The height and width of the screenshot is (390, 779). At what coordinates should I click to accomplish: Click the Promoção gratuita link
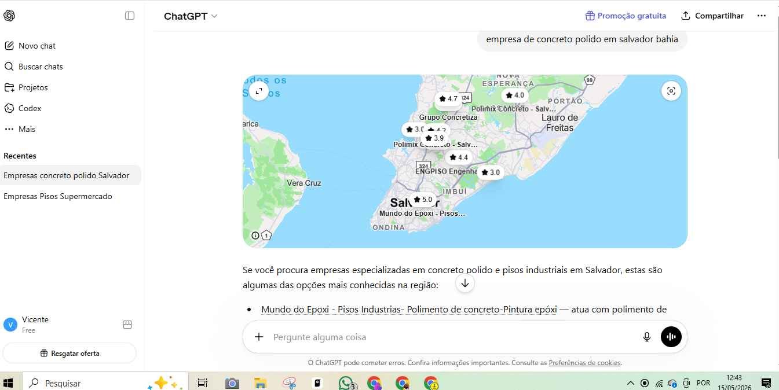click(626, 16)
